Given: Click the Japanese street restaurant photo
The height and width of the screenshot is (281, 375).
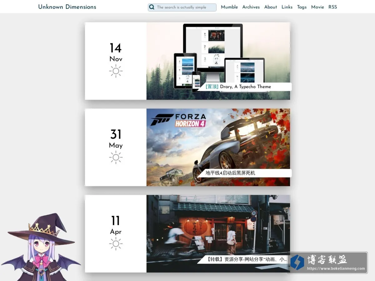Looking at the screenshot, I should (218, 234).
